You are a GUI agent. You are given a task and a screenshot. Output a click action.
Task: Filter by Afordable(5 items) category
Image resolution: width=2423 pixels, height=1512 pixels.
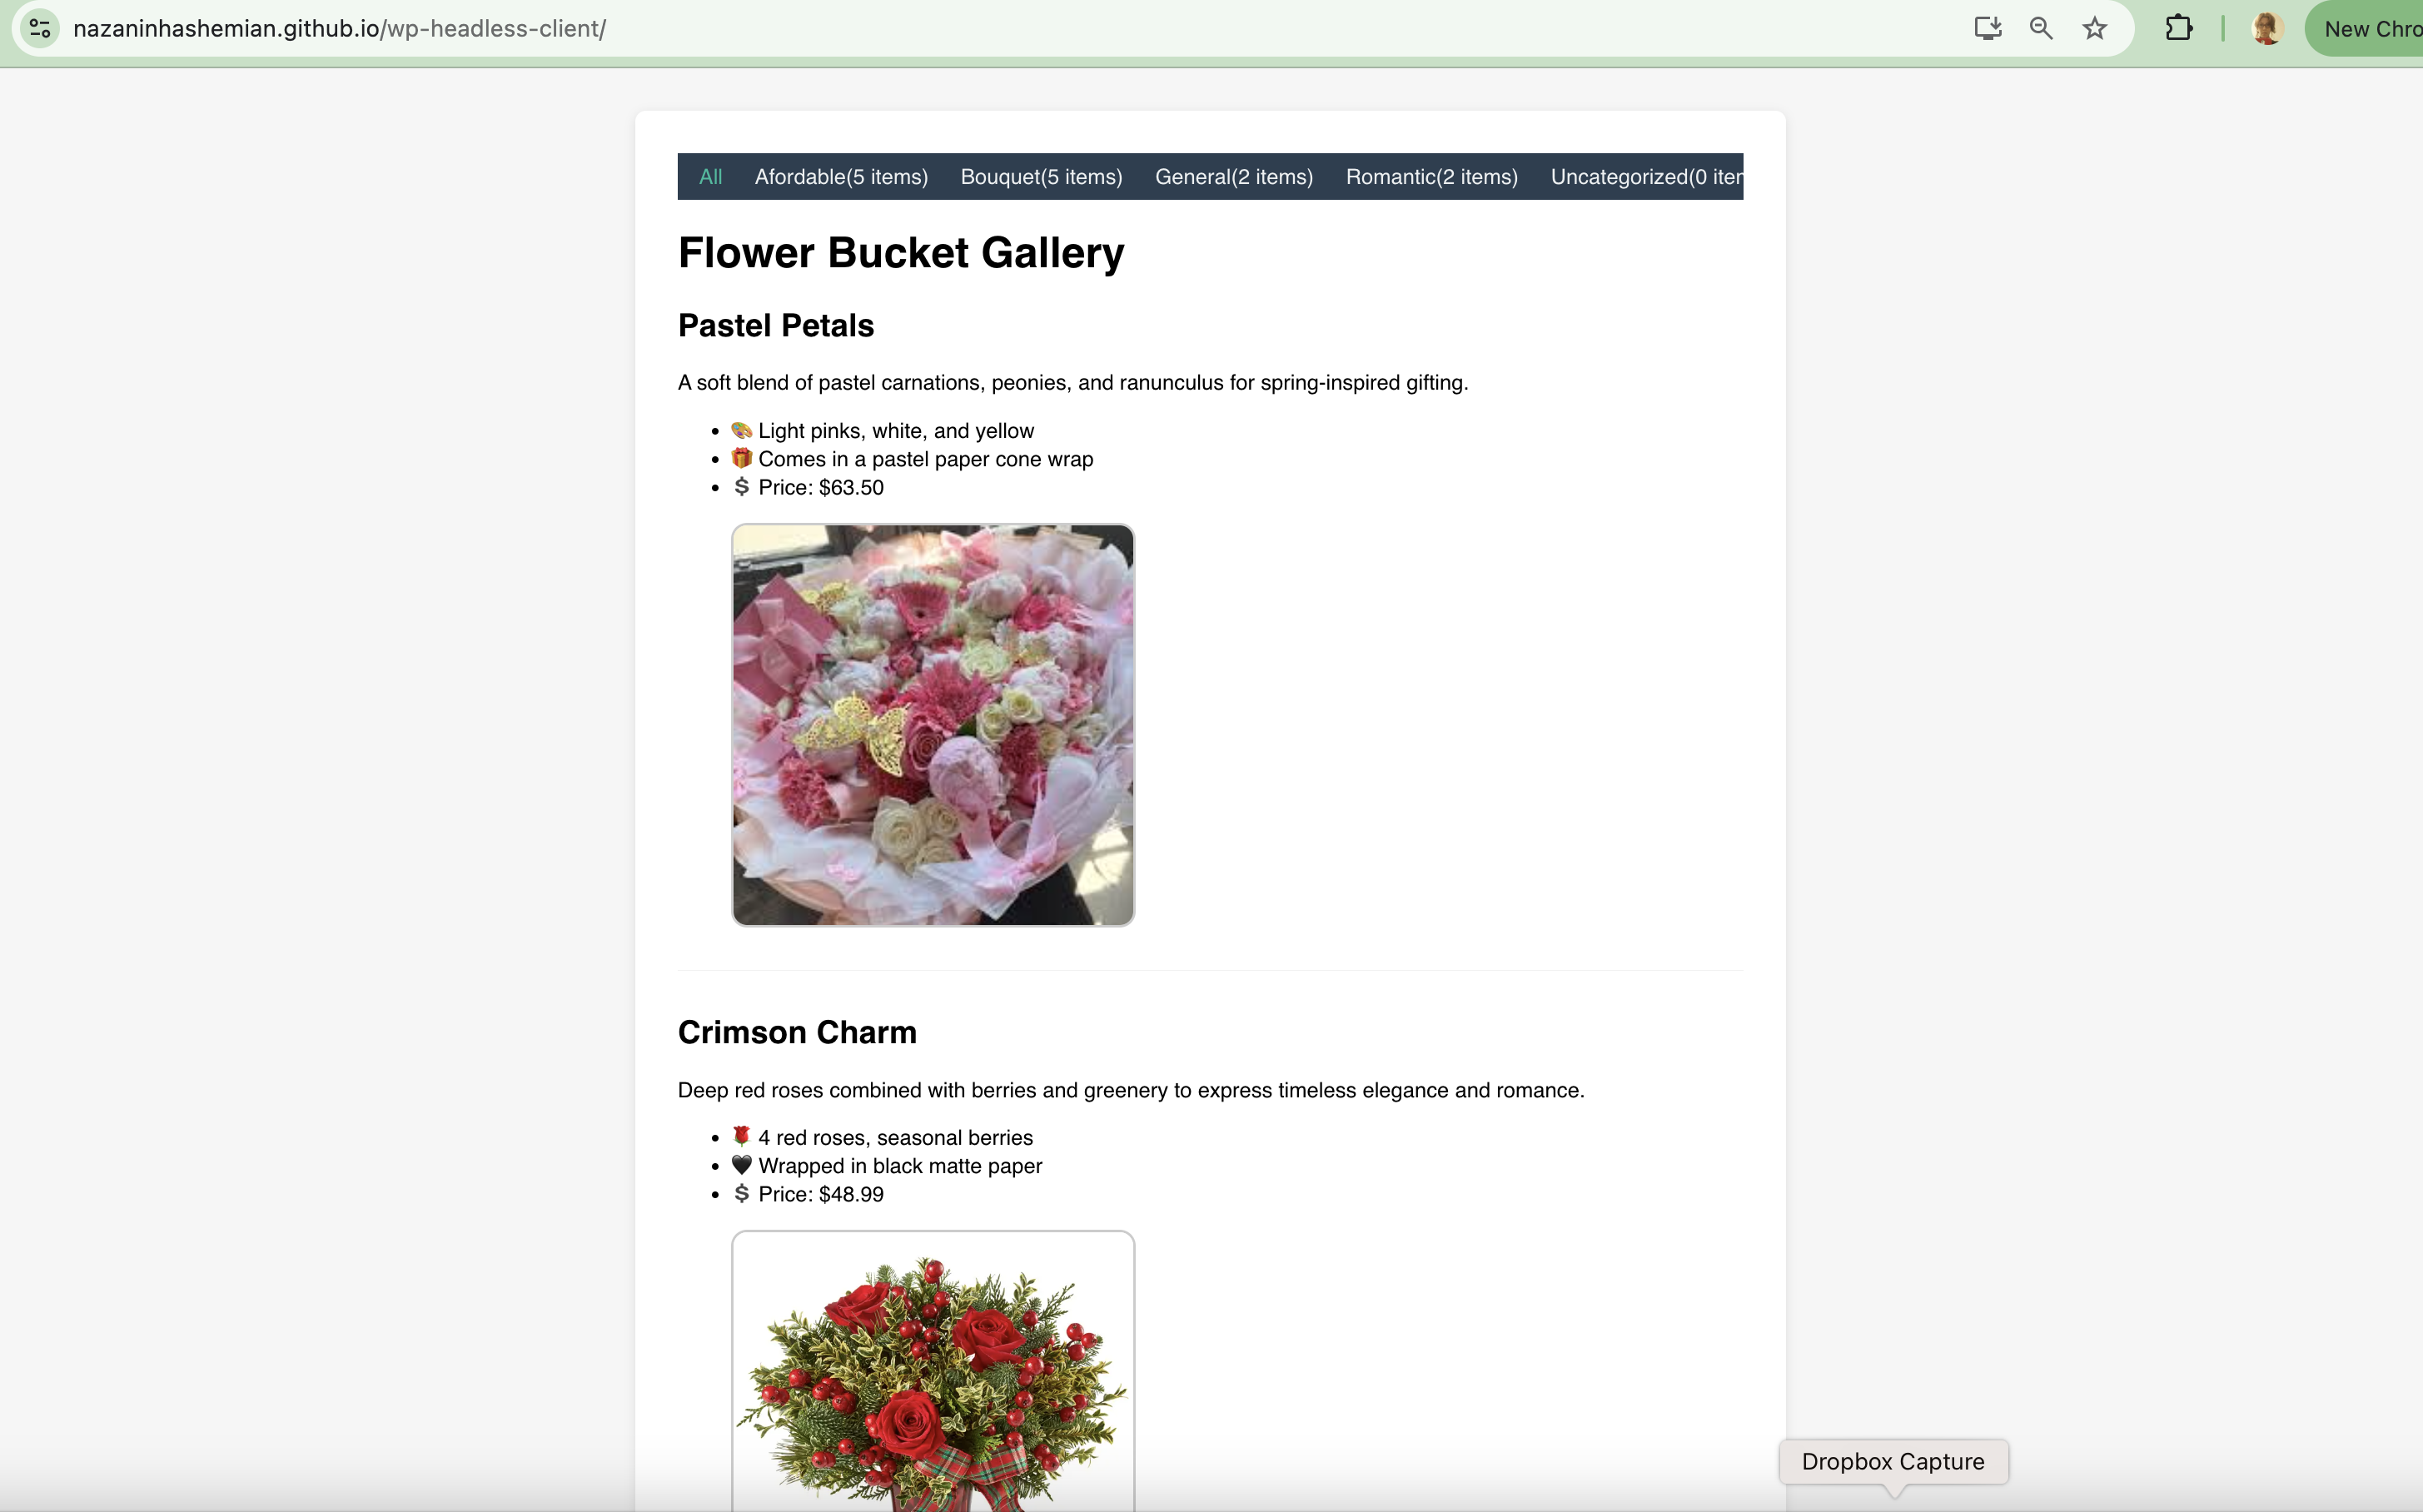[x=841, y=177]
